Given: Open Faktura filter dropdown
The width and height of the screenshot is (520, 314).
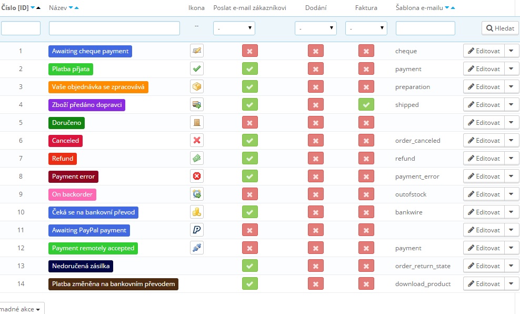Looking at the screenshot, I should [x=366, y=28].
